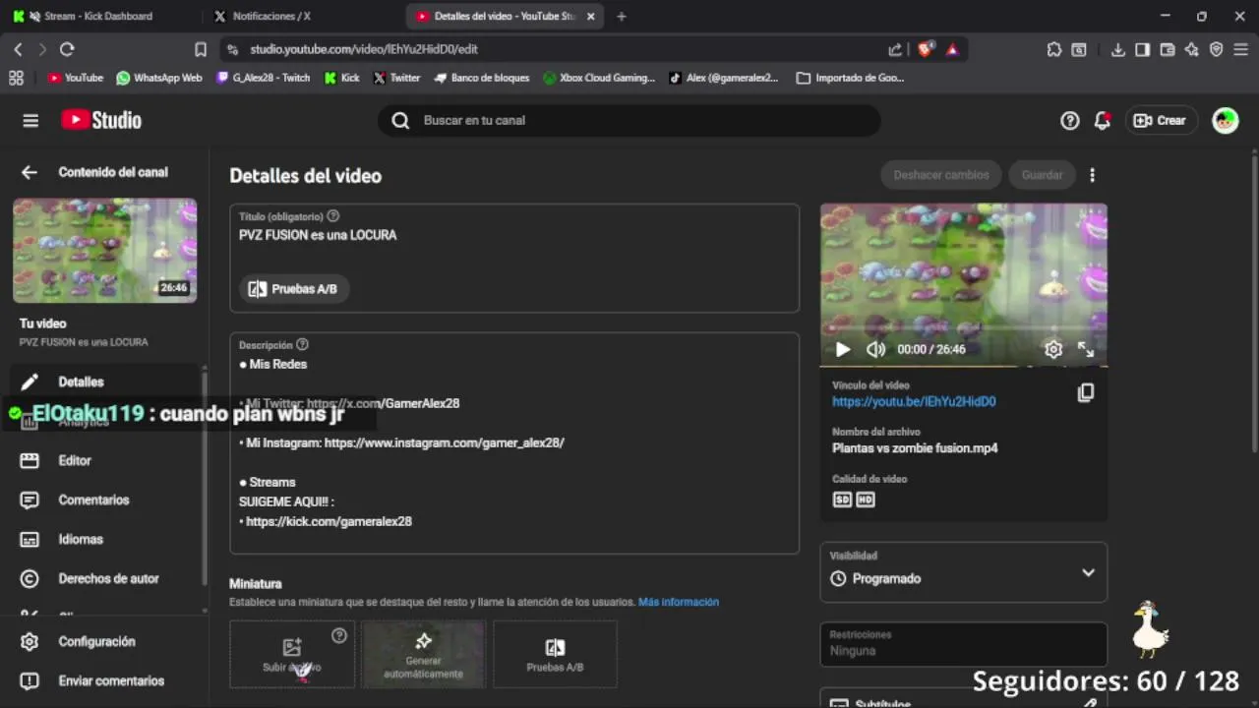1259x708 pixels.
Task: Click the address bar URL
Action: [x=363, y=49]
